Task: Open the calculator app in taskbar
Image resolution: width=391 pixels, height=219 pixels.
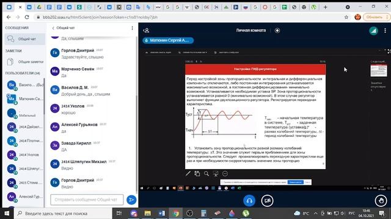Action: (x=203, y=214)
